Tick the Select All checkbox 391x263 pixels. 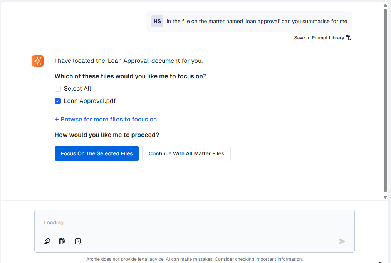(x=58, y=89)
